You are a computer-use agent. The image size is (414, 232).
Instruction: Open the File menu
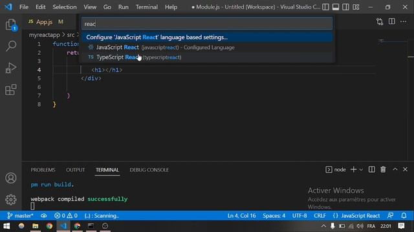click(24, 7)
